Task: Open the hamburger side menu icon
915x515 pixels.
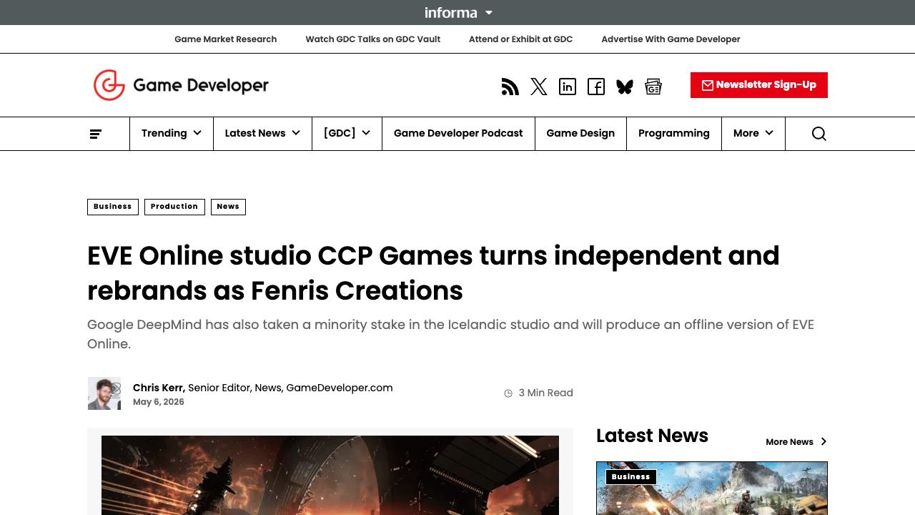Action: point(96,134)
